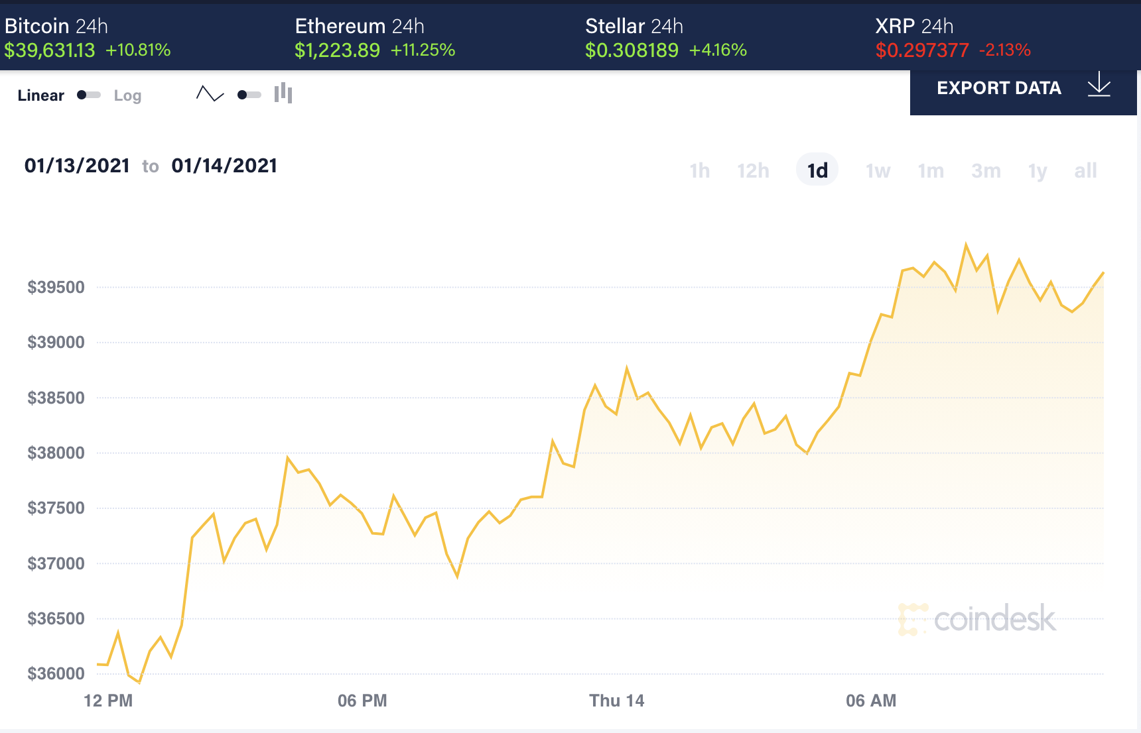Click the export download arrow icon
The height and width of the screenshot is (733, 1141).
1099,85
